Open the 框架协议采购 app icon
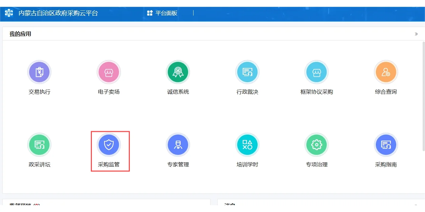 pyautogui.click(x=317, y=72)
